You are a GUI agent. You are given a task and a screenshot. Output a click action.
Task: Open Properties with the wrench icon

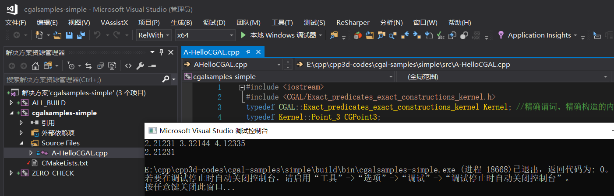click(140, 66)
